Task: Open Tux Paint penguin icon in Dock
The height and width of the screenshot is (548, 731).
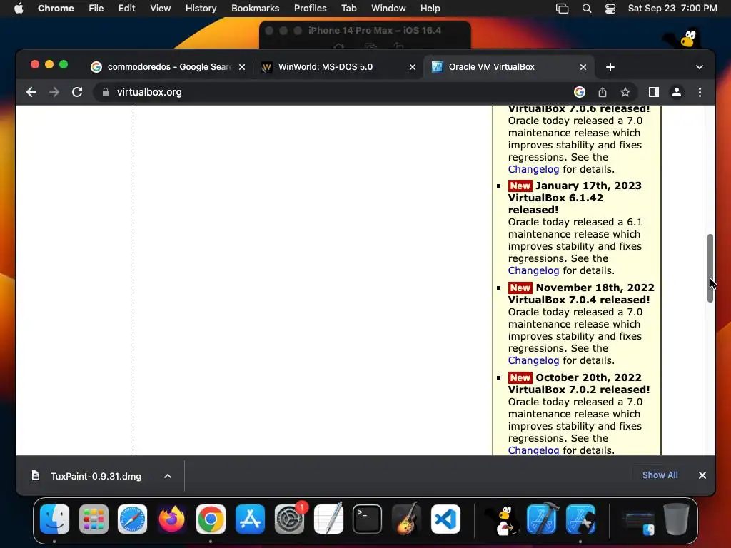Action: tap(502, 520)
